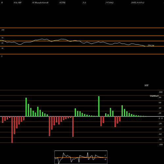Click the RSI axis label 50
Viewport: 164px width, 164px height.
(2, 43)
